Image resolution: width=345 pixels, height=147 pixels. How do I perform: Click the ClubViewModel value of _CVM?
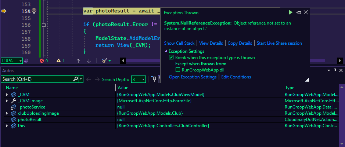[x=161, y=95]
